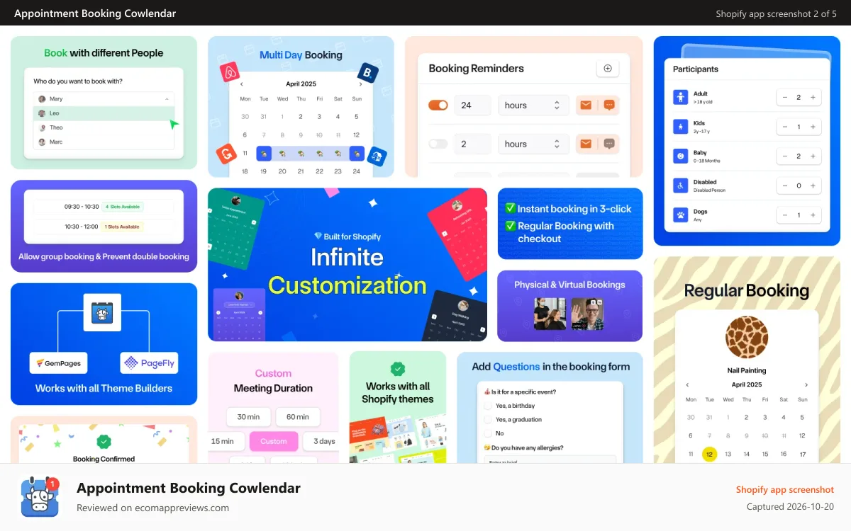Click the Cowlendar calendar icon above GemPages
The height and width of the screenshot is (531, 851).
[x=102, y=312]
